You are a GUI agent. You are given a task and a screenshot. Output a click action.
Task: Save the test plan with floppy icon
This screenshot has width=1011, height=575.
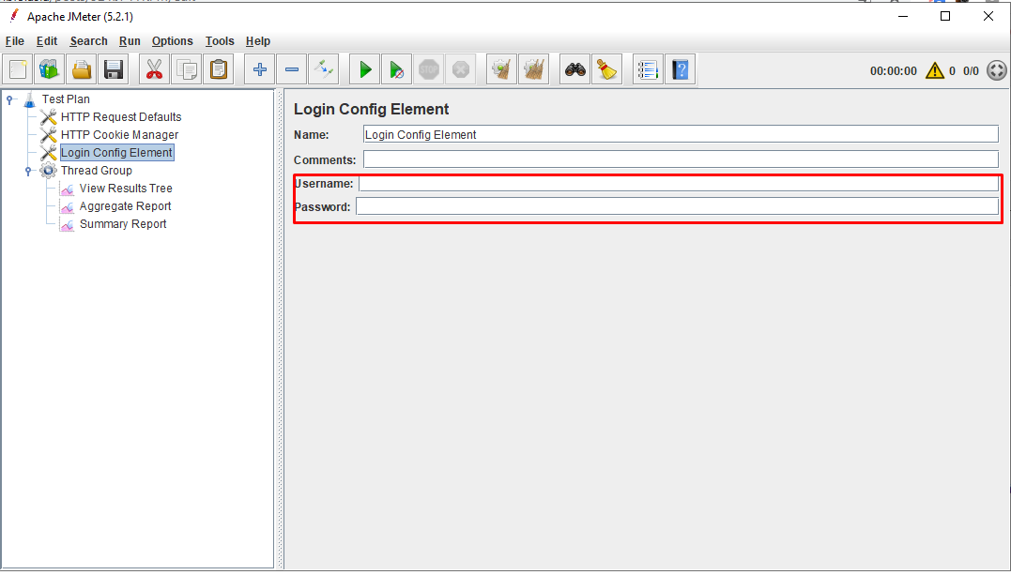pyautogui.click(x=114, y=69)
